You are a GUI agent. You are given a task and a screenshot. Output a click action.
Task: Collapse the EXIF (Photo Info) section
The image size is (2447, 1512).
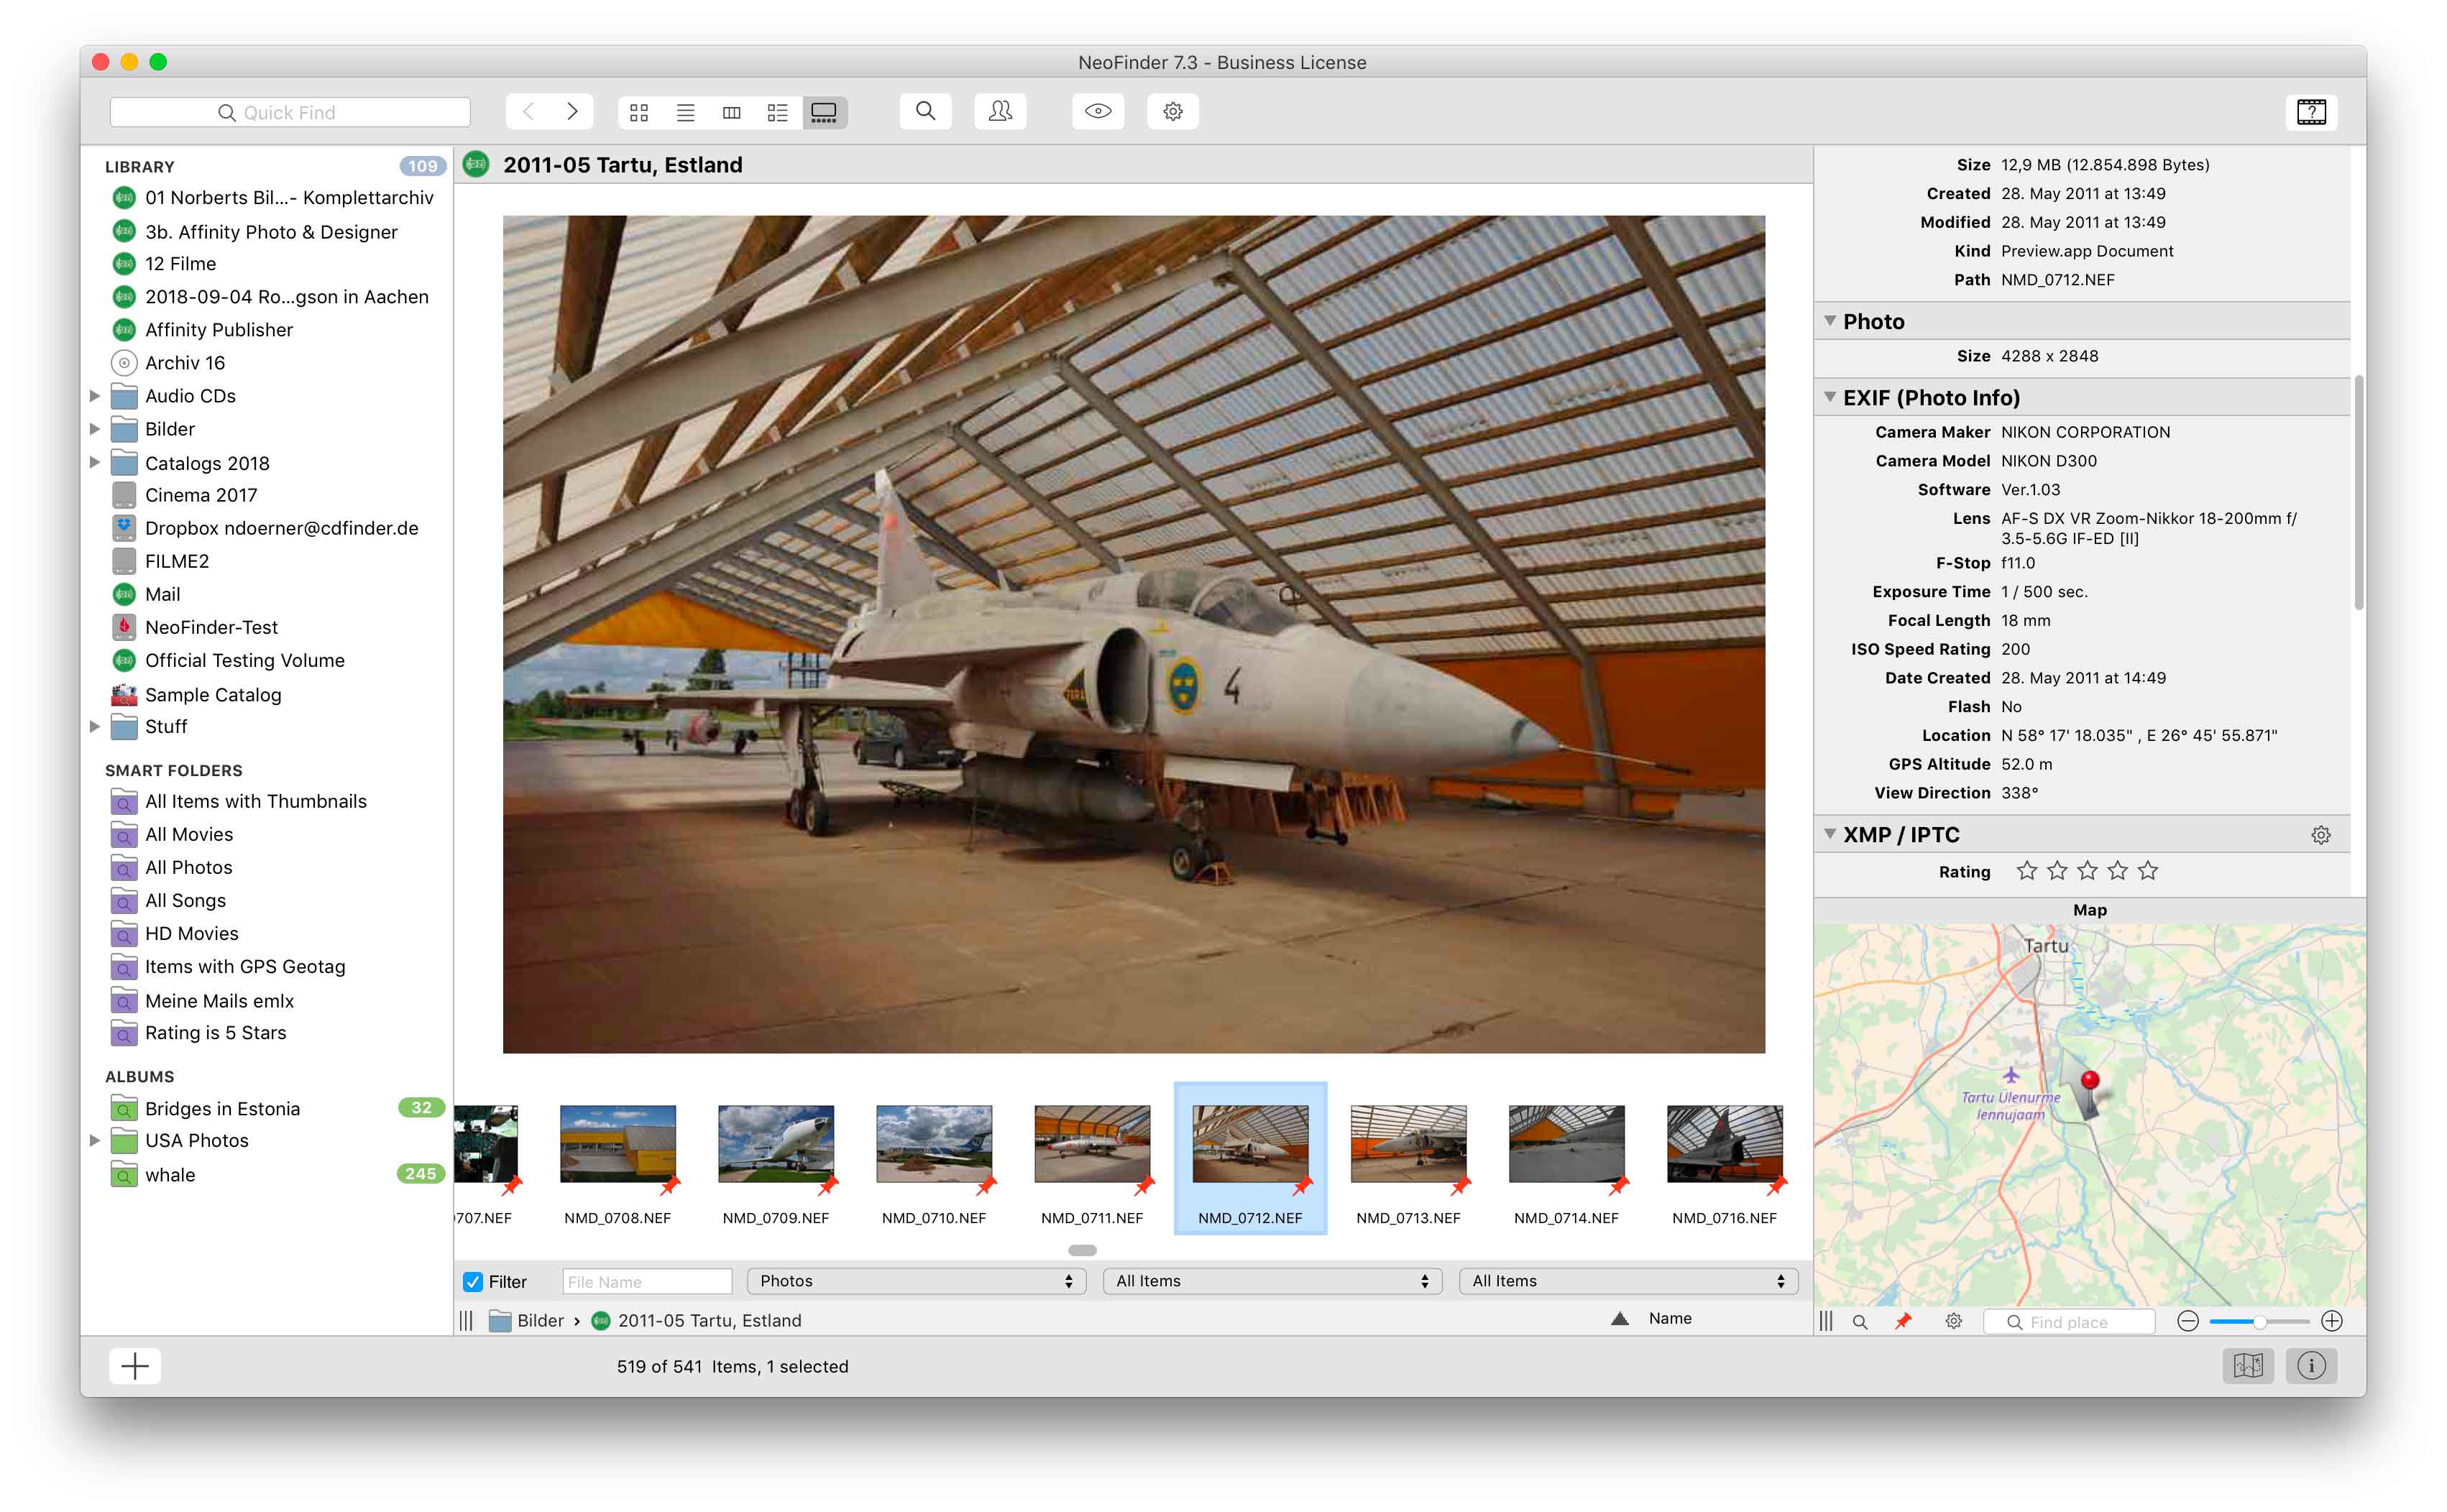coord(1830,397)
